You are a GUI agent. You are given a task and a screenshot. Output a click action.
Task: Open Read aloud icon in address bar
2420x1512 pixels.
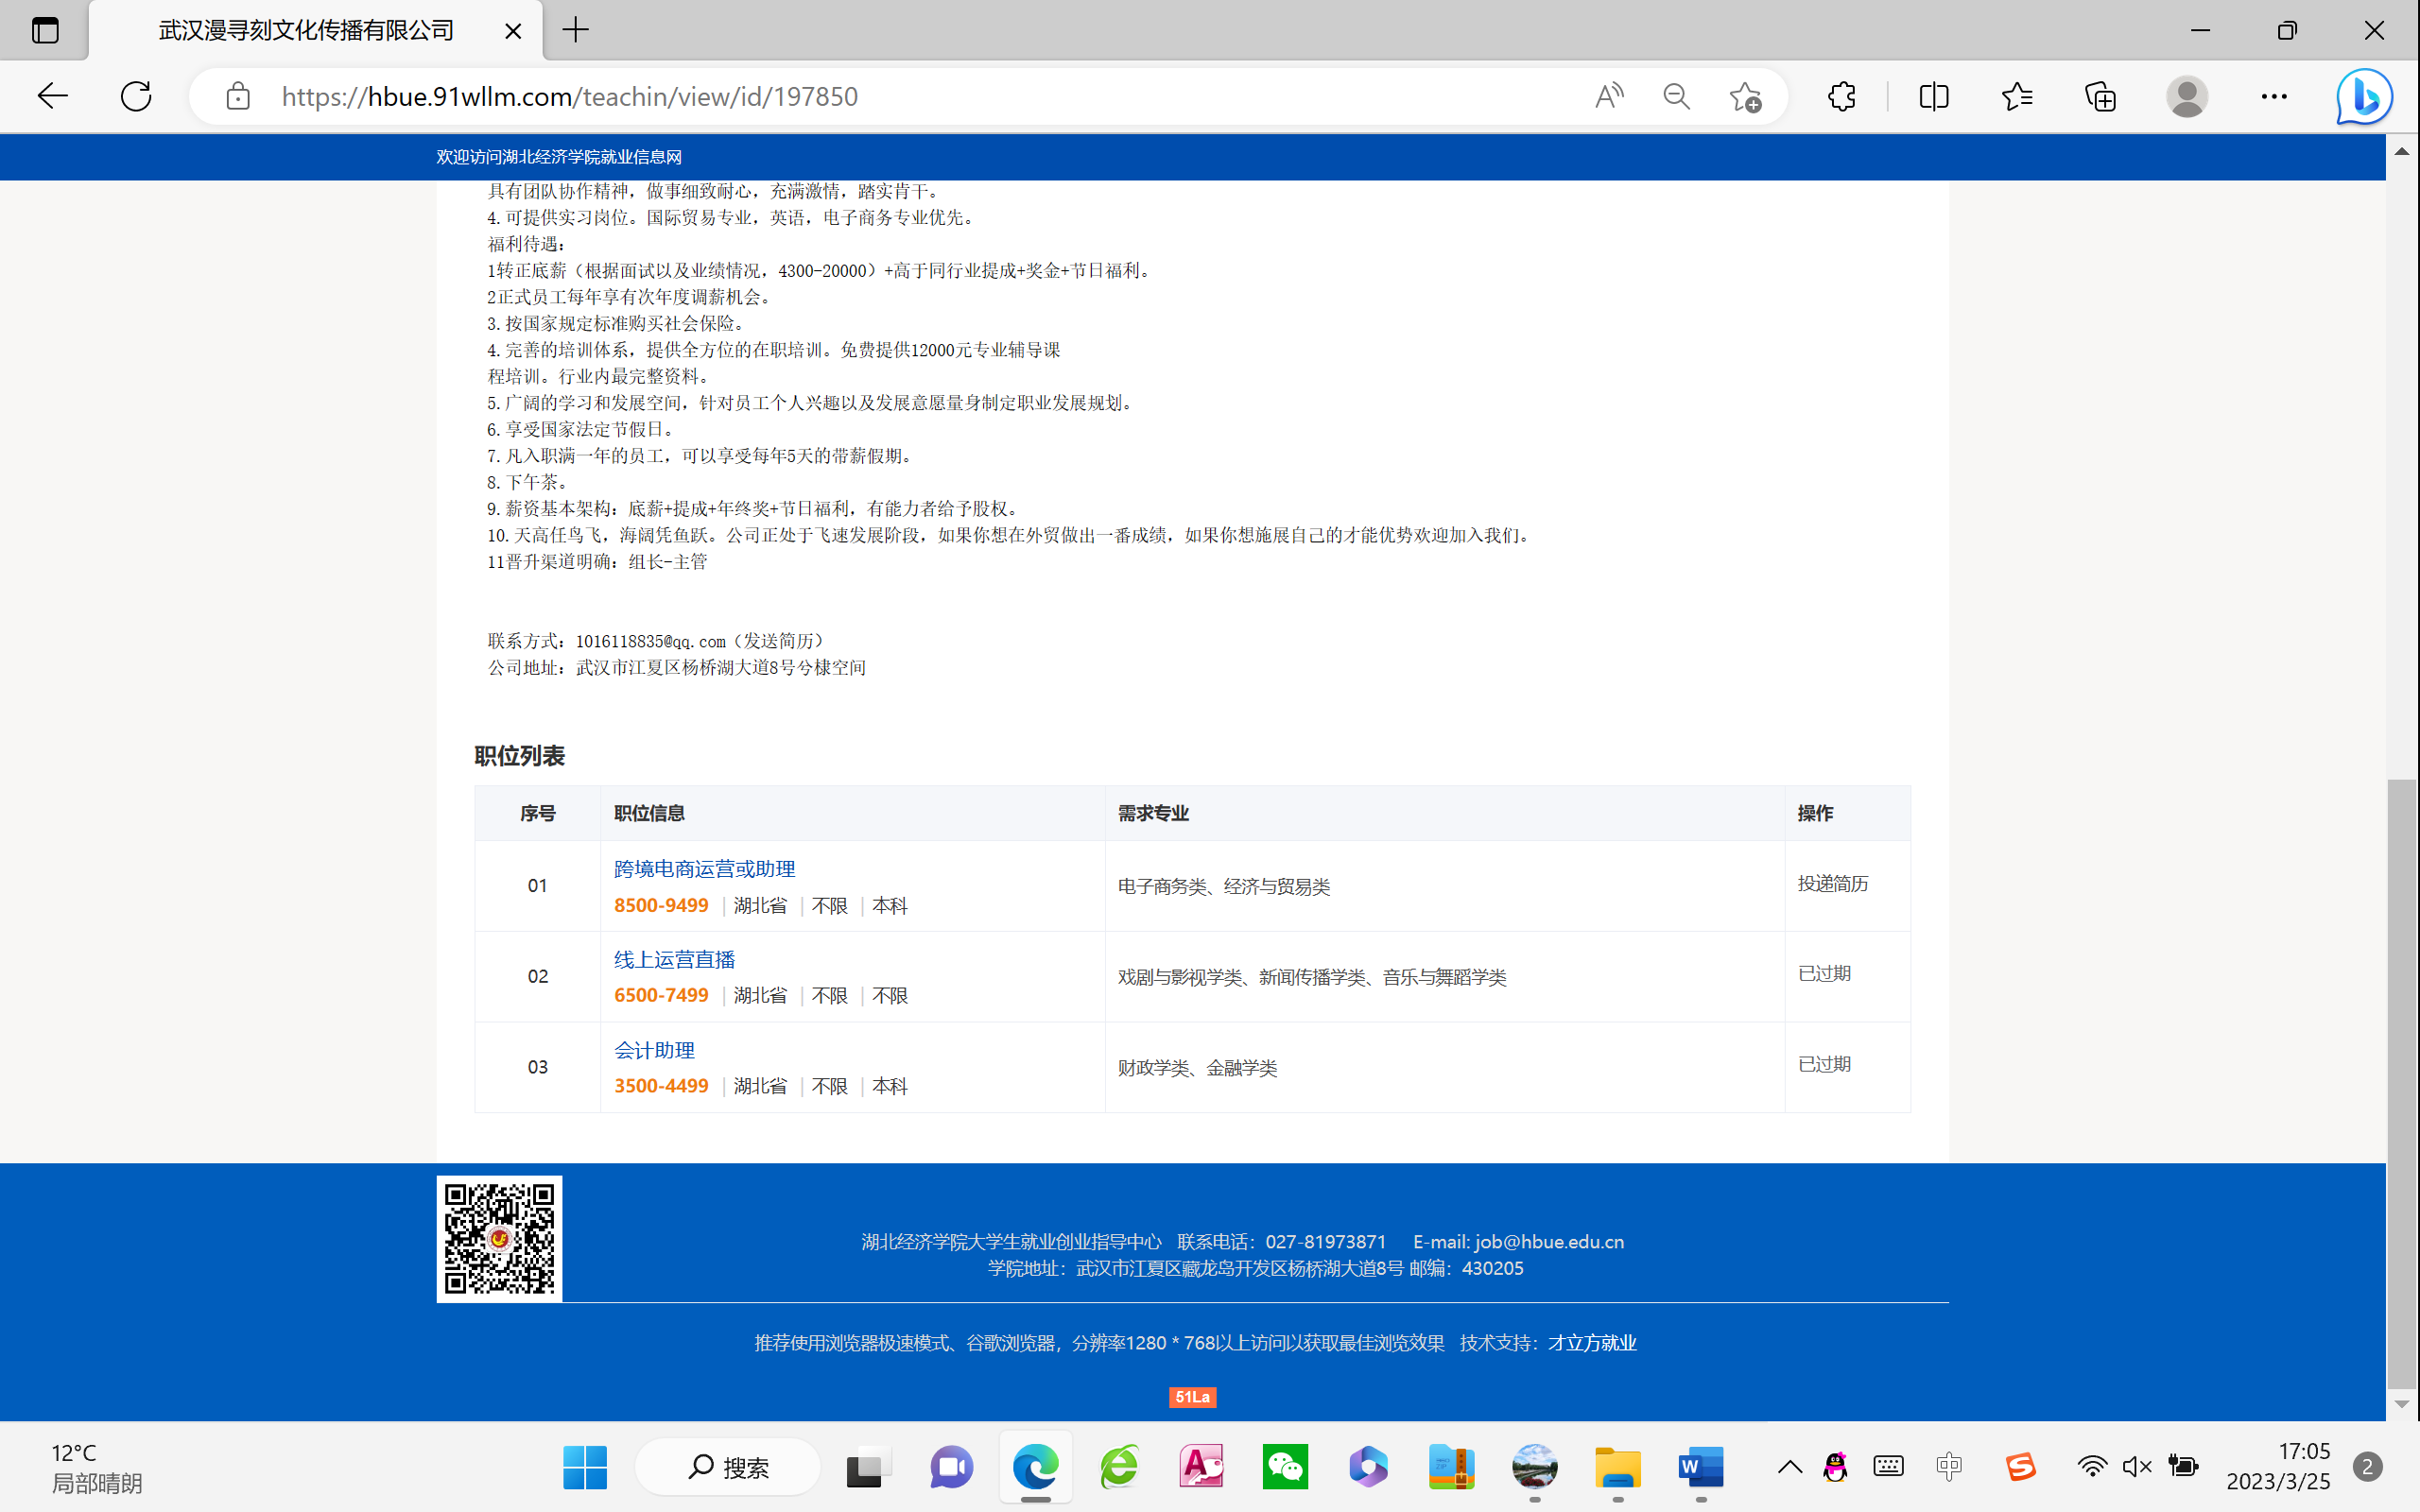coord(1608,96)
